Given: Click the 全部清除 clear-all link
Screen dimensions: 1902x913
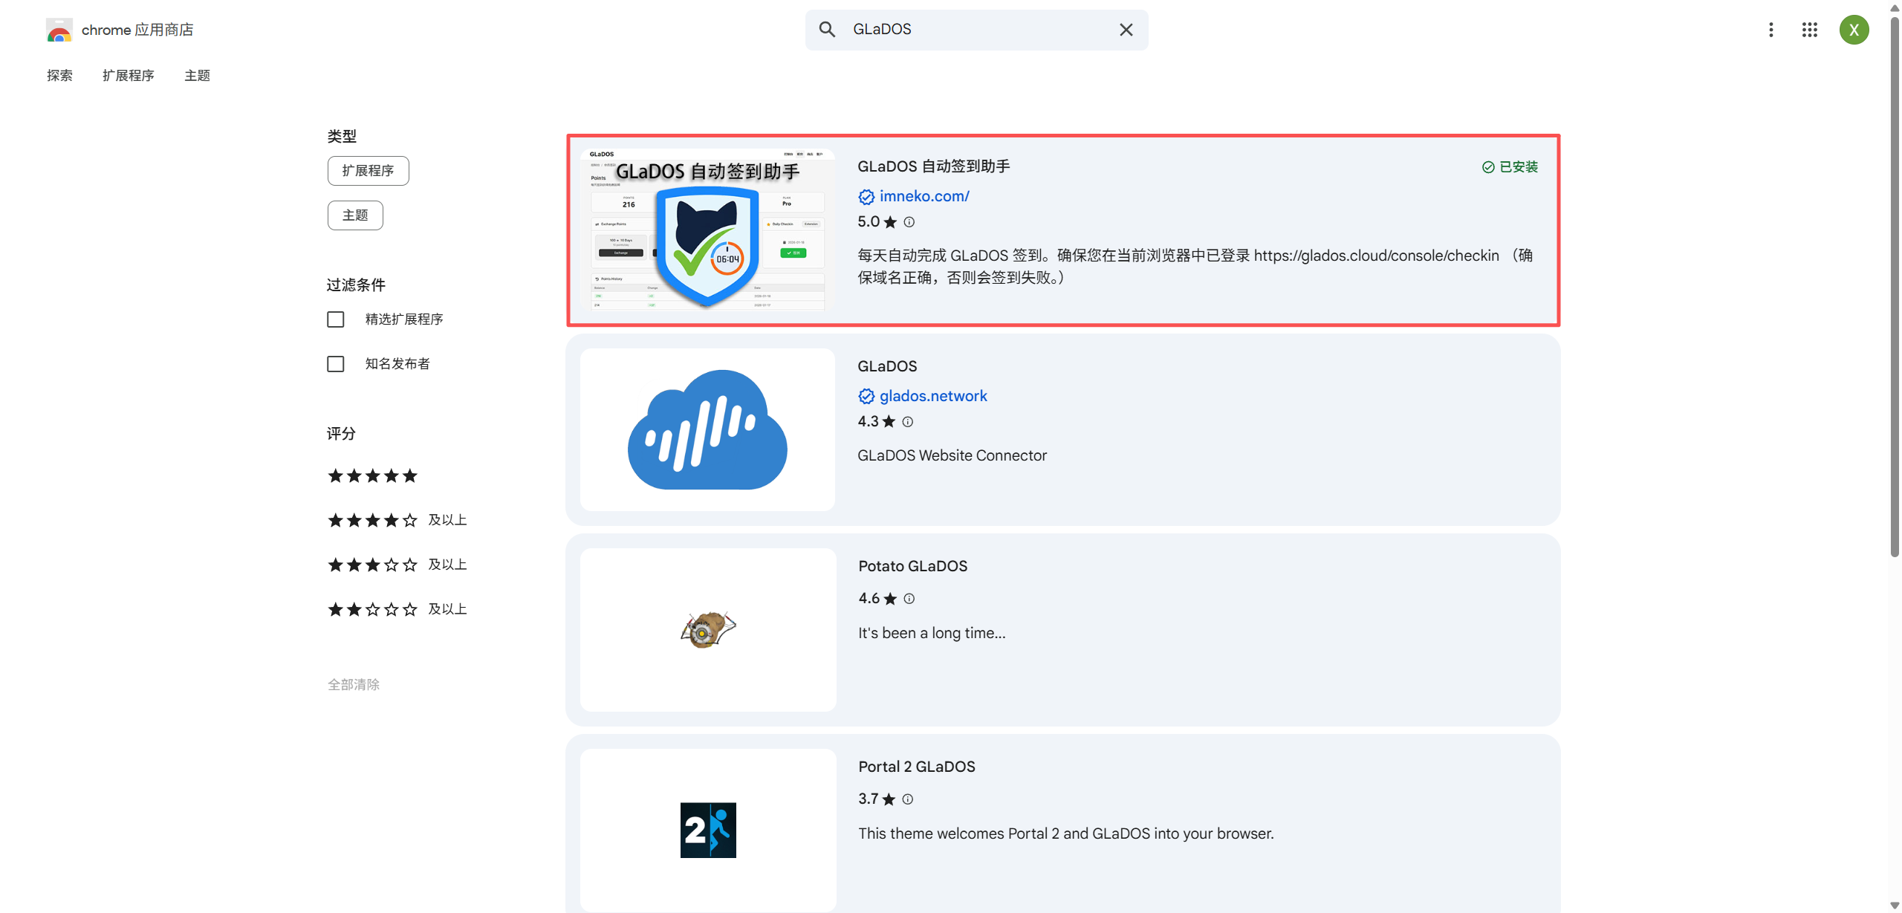Looking at the screenshot, I should point(354,684).
